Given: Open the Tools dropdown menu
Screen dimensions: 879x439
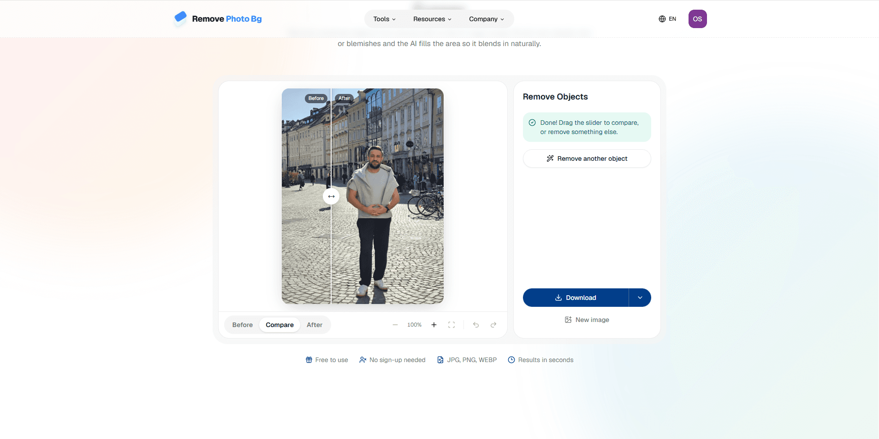Looking at the screenshot, I should coord(384,19).
